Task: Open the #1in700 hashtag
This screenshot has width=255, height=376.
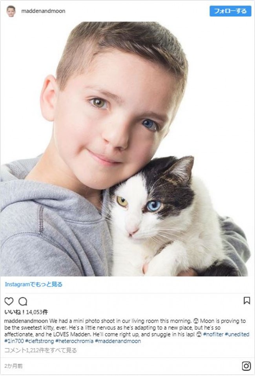Action: 14,341
